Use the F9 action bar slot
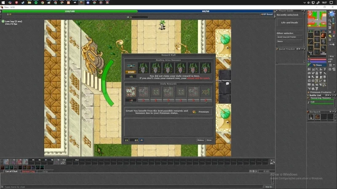Viewport: 337px width, 189px height. 57,162
